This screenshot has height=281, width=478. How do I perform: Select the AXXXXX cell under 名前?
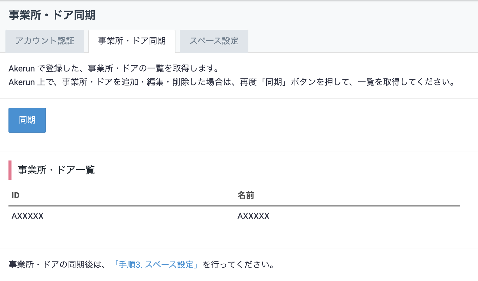(254, 216)
